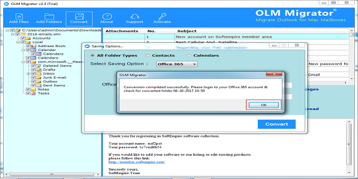This screenshot has width=358, height=179.
Task: Click the Sent Items icon
Action: click(x=38, y=85)
